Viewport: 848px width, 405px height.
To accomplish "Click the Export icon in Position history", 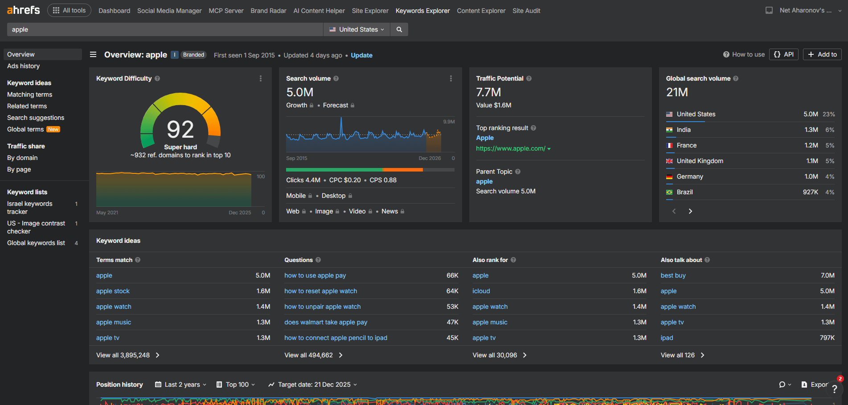I will 805,384.
